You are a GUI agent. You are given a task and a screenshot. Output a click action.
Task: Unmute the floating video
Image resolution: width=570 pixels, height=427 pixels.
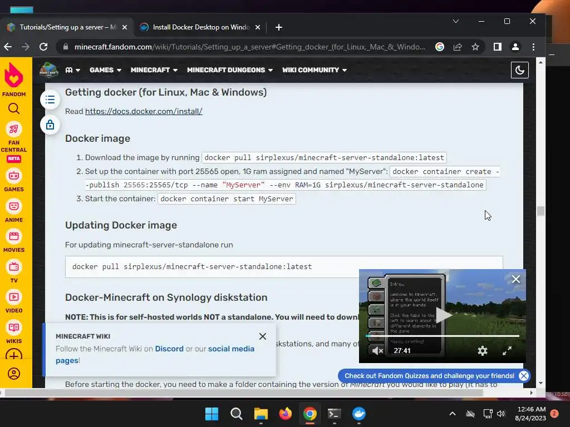(378, 351)
